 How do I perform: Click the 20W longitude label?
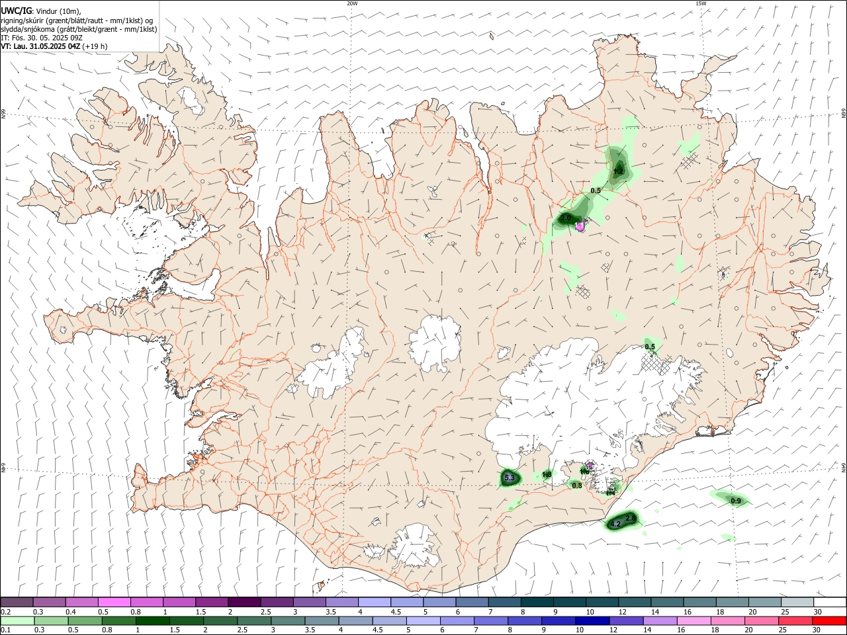point(352,3)
